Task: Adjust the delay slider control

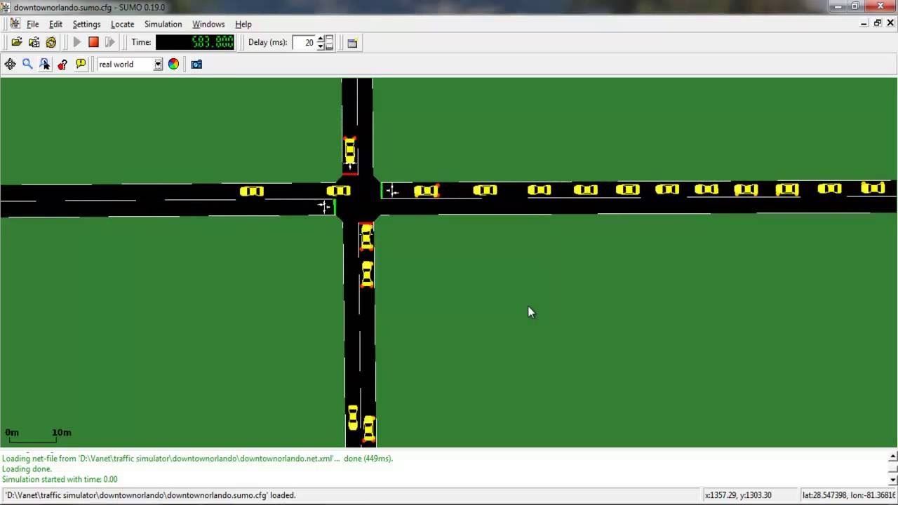Action: tap(329, 43)
